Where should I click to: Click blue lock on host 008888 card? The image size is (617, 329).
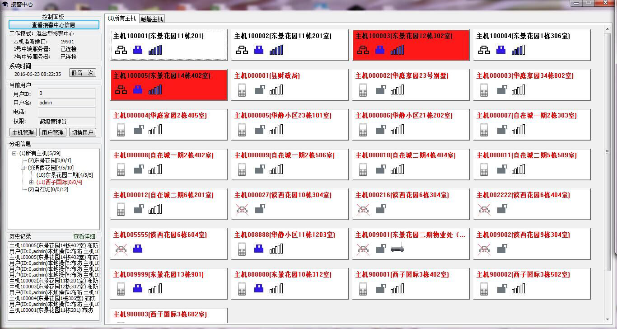[x=259, y=249]
